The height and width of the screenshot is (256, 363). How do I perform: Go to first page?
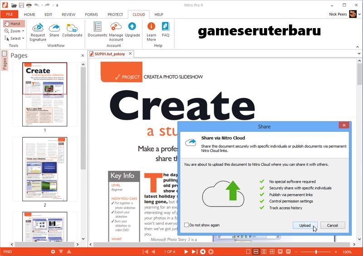[x=145, y=251]
